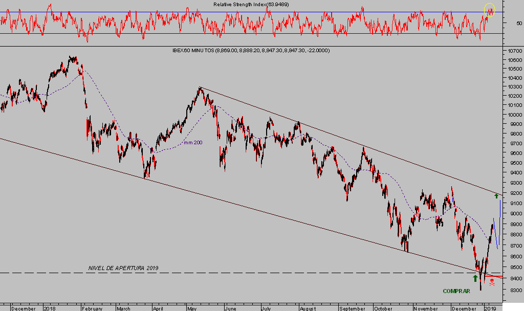The height and width of the screenshot is (311, 524).
Task: Click the green "COMPRAR" label
Action: [x=456, y=291]
